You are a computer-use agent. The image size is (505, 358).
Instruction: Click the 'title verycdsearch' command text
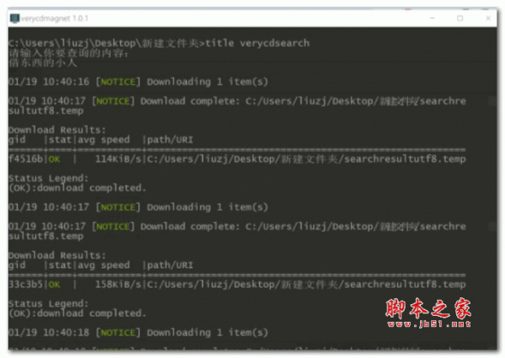click(x=258, y=43)
